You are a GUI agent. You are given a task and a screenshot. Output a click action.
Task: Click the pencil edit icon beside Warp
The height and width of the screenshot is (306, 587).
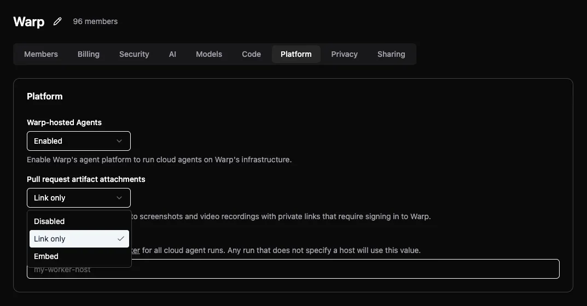click(57, 22)
